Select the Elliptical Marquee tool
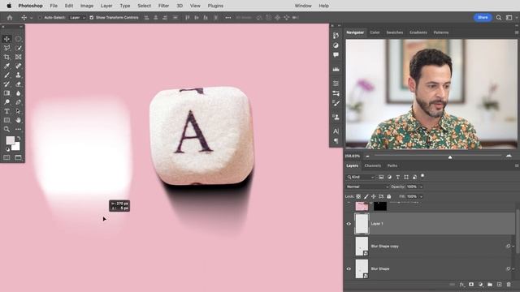520x292 pixels. (18, 39)
